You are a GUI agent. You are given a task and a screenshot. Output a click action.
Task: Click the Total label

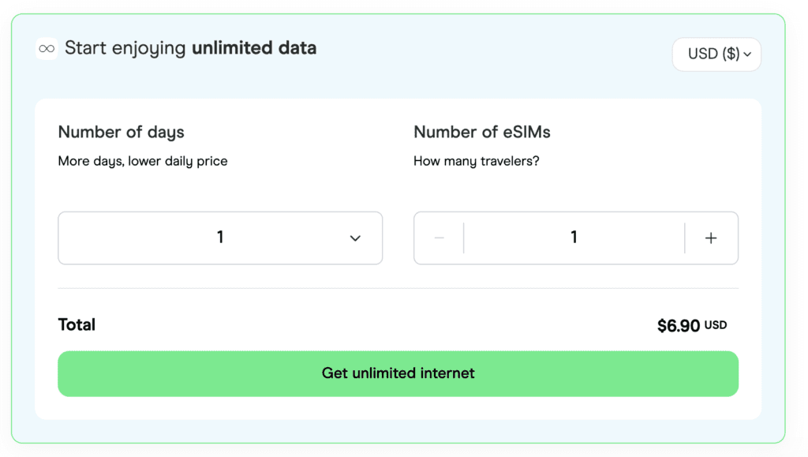77,324
